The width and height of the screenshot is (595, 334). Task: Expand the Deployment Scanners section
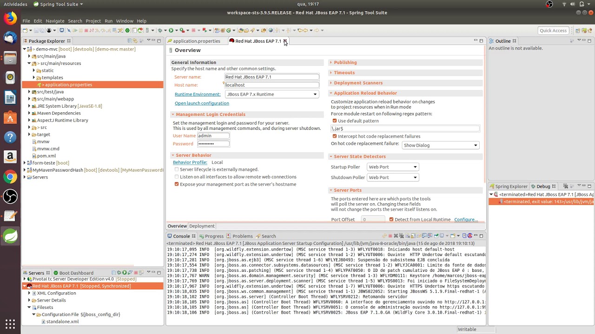[358, 83]
